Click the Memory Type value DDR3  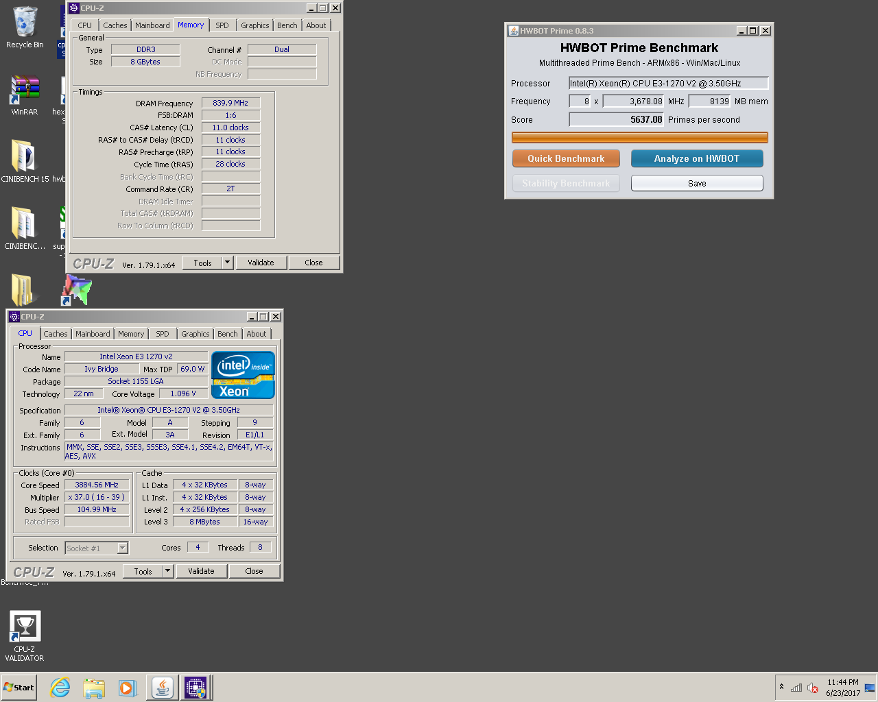145,49
